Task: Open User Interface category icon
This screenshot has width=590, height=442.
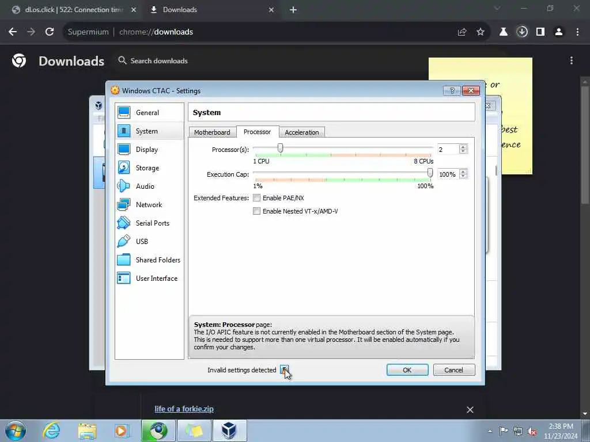Action: (x=124, y=278)
